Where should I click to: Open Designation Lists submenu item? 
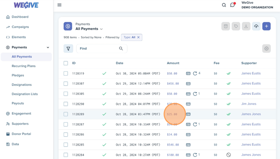tap(25, 94)
